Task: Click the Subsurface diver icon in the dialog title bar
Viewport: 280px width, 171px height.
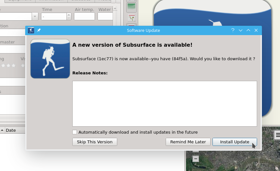Action: (31, 31)
